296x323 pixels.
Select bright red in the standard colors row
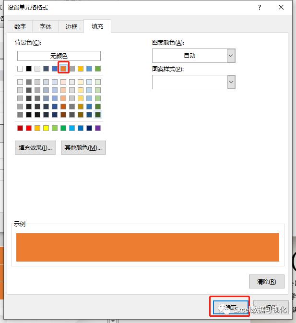point(29,128)
